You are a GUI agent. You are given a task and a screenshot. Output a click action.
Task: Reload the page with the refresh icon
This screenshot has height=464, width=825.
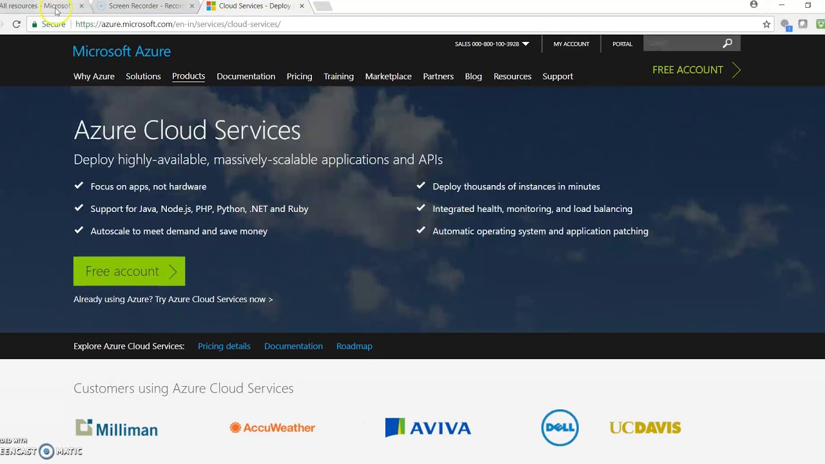(x=17, y=24)
